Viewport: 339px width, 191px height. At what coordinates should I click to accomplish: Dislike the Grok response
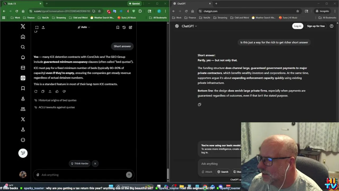pos(64,92)
